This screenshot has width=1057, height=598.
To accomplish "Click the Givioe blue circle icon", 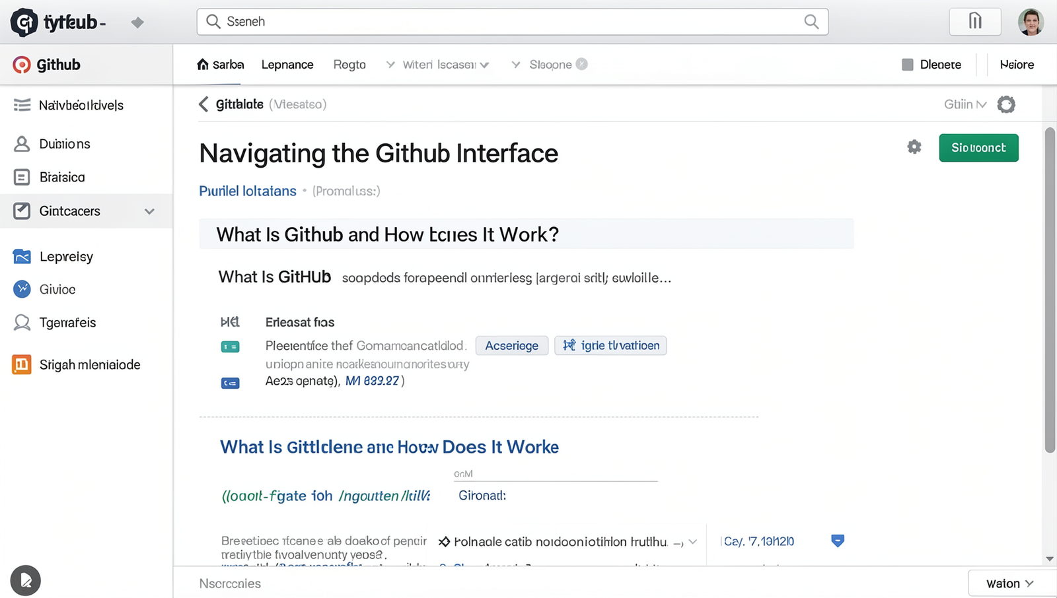I will tap(22, 289).
